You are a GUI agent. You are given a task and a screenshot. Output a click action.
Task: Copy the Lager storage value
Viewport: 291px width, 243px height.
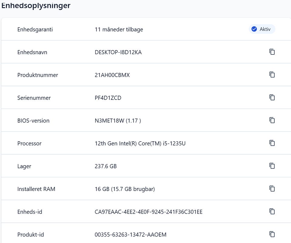tap(272, 166)
